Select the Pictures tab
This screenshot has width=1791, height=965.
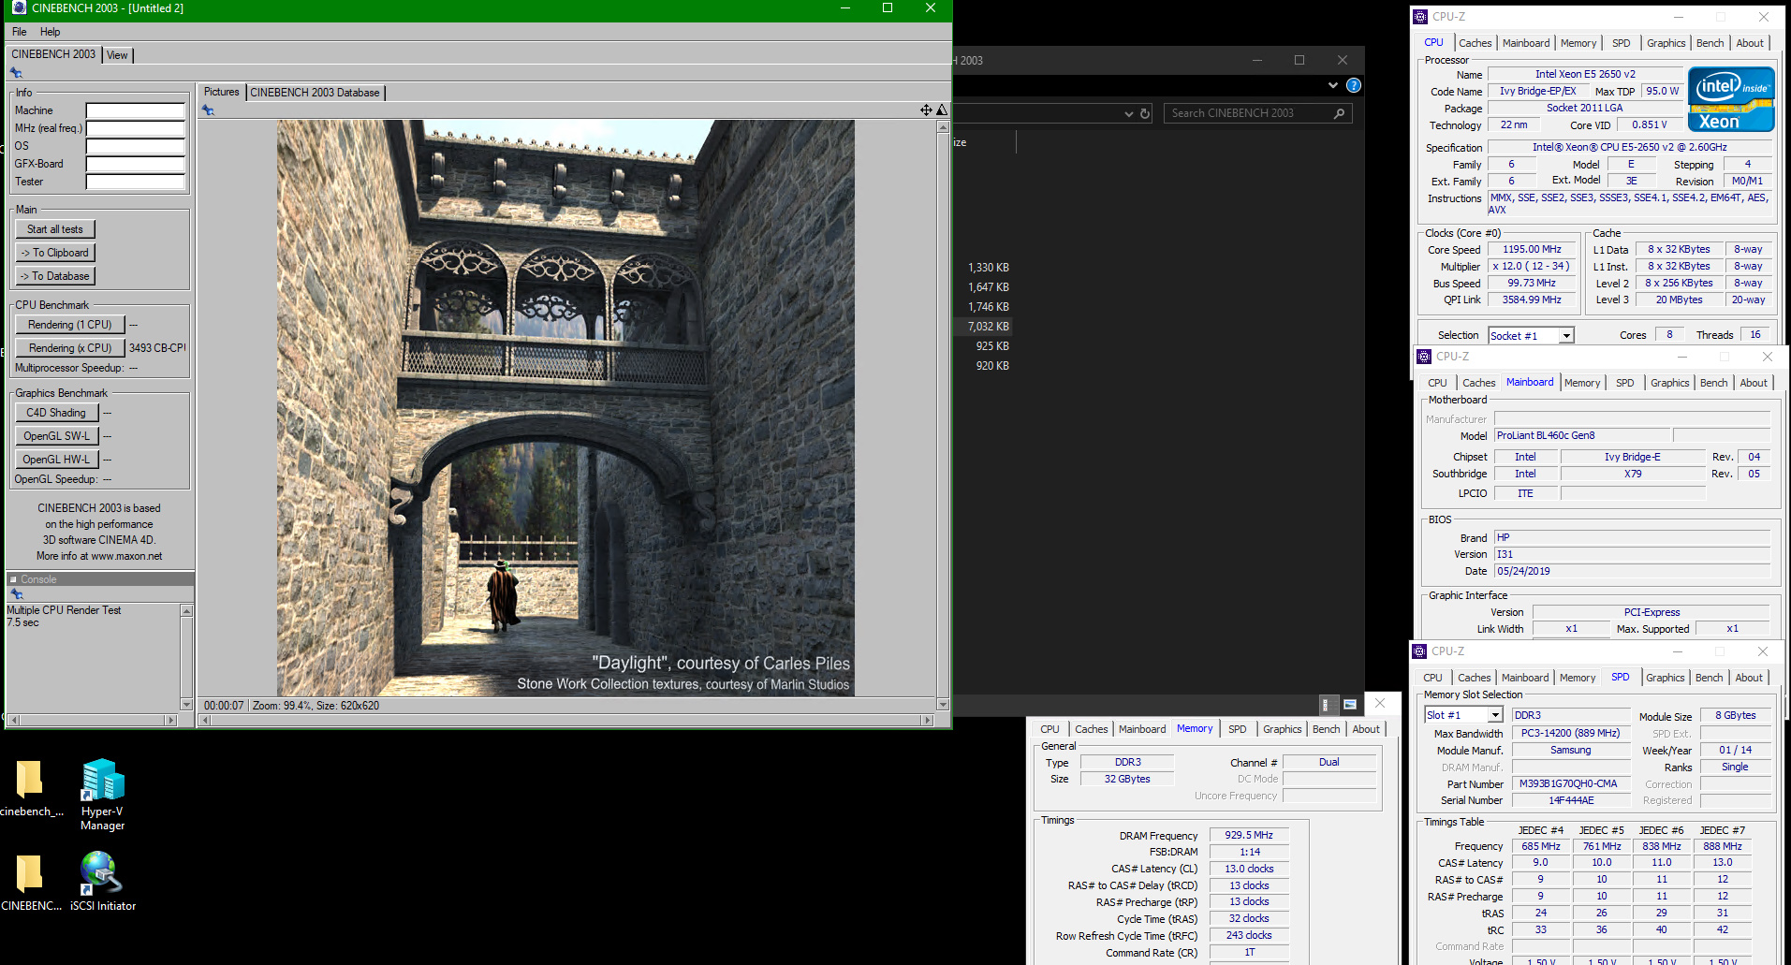[221, 92]
